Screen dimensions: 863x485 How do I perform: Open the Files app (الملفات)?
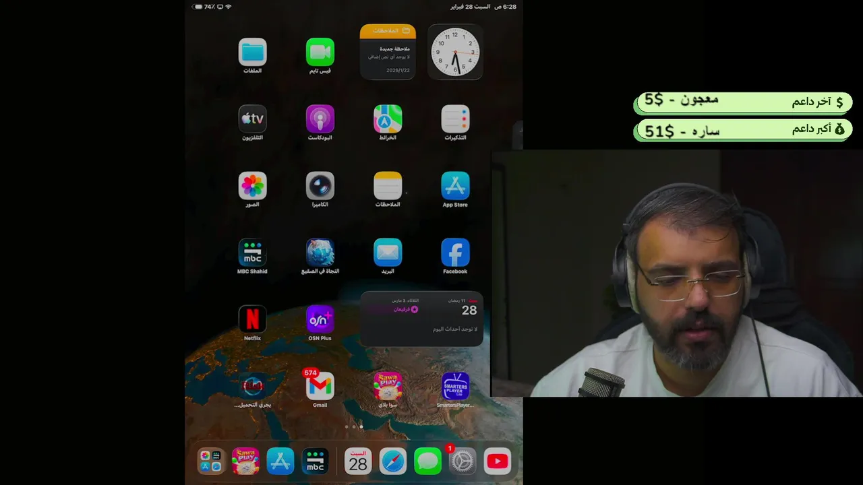[x=252, y=52]
